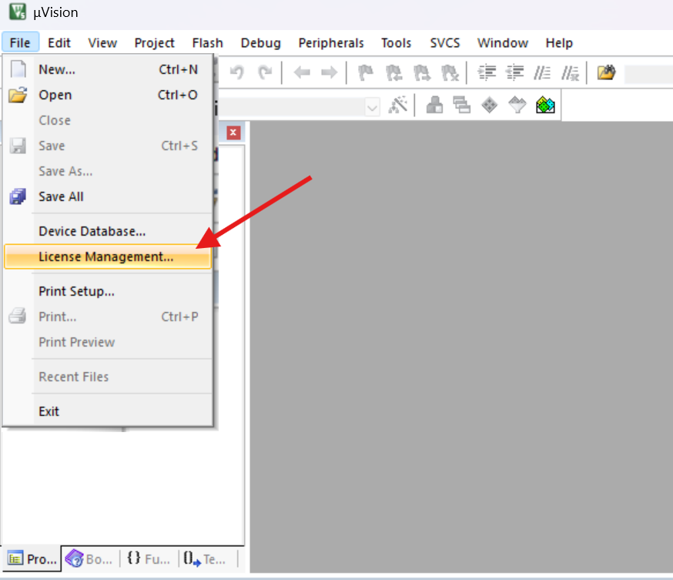Click the unindent selected lines icon
Viewport: 673px width, 580px height.
(514, 72)
